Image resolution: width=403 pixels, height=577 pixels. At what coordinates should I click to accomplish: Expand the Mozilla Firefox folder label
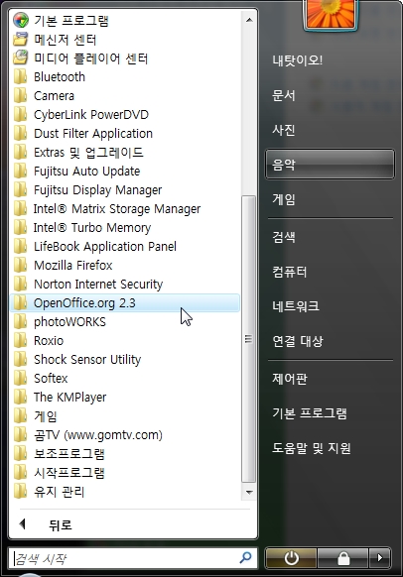point(72,265)
